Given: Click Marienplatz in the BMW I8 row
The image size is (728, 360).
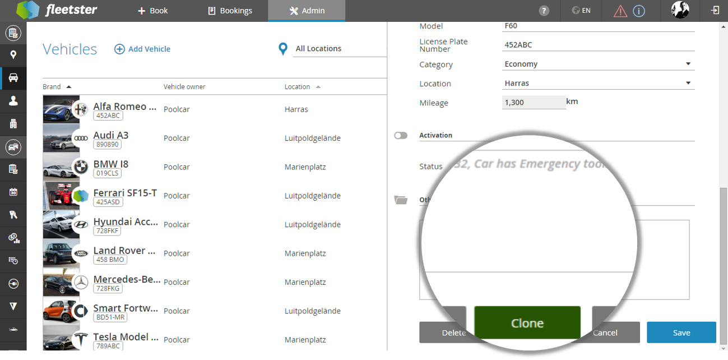Looking at the screenshot, I should tap(305, 167).
